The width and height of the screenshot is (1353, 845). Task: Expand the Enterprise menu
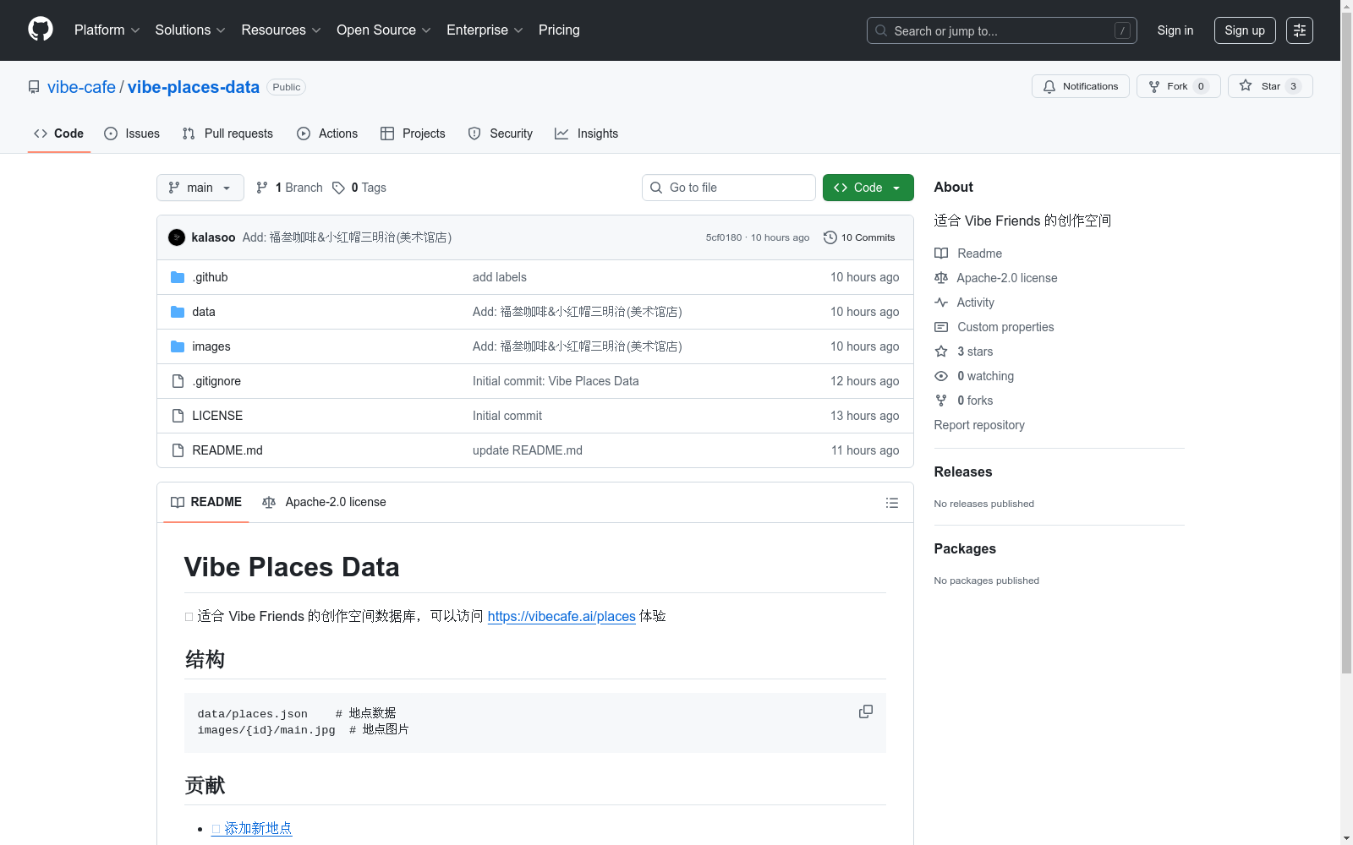coord(485,30)
